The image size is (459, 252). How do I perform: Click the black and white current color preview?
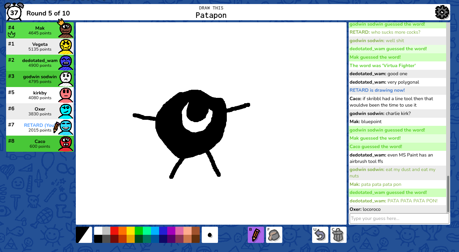click(x=84, y=235)
